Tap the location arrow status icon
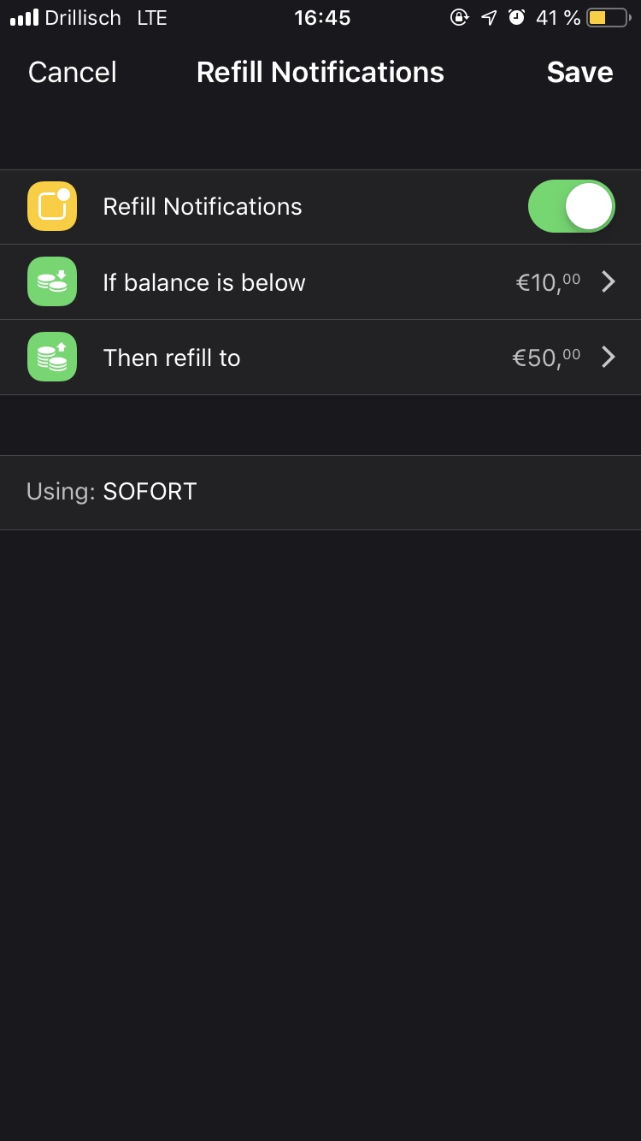The height and width of the screenshot is (1141, 641). [489, 18]
